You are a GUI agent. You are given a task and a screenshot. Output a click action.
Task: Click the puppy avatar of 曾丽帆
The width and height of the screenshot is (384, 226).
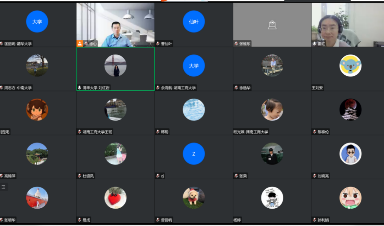(194, 198)
